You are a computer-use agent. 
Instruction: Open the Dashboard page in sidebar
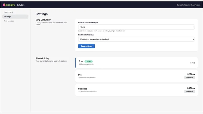click(8, 12)
